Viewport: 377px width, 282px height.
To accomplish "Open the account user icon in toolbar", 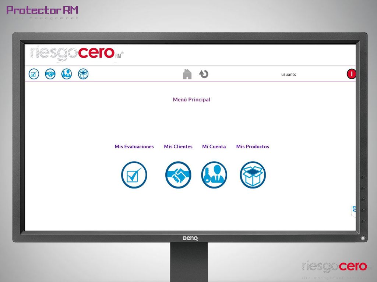I will (x=67, y=74).
